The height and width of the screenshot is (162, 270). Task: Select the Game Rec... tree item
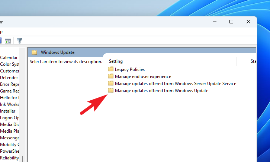tap(9, 91)
